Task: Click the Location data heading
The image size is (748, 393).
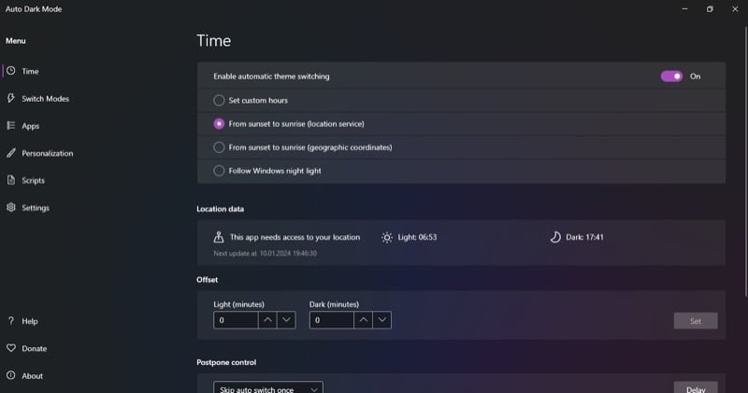Action: (x=220, y=209)
